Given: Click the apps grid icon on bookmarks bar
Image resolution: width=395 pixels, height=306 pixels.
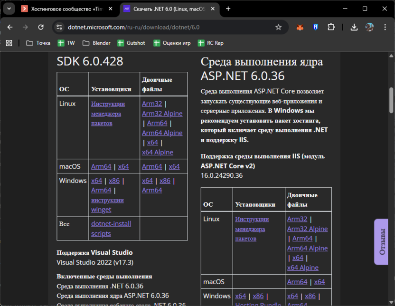Looking at the screenshot, I should click(x=9, y=43).
